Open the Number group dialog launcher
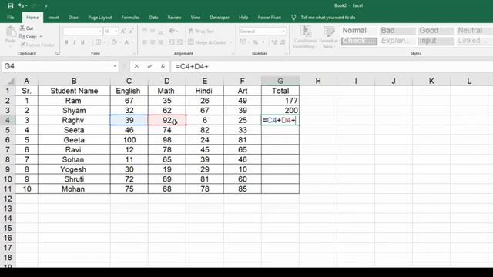Viewport: 493px width, 277px height. coord(286,54)
